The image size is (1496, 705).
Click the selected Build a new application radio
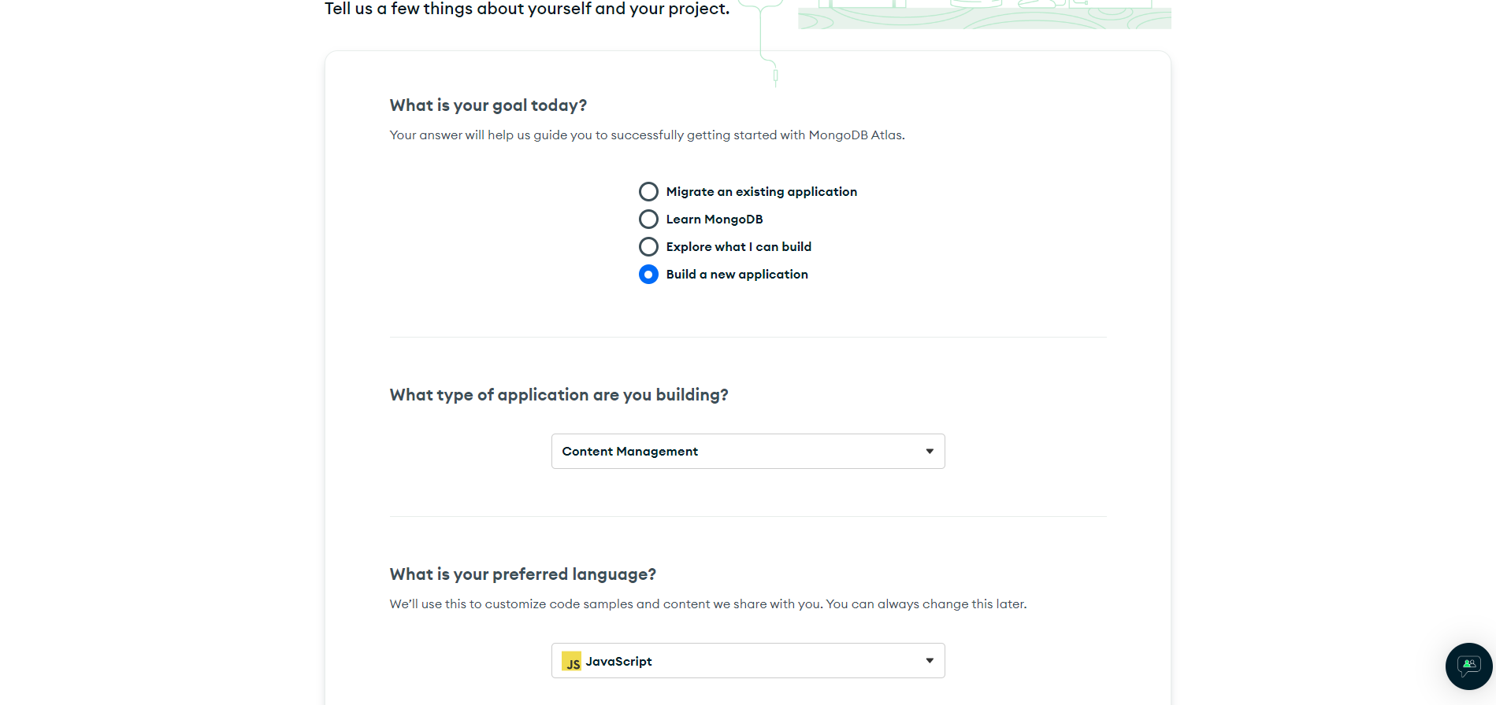(x=648, y=275)
